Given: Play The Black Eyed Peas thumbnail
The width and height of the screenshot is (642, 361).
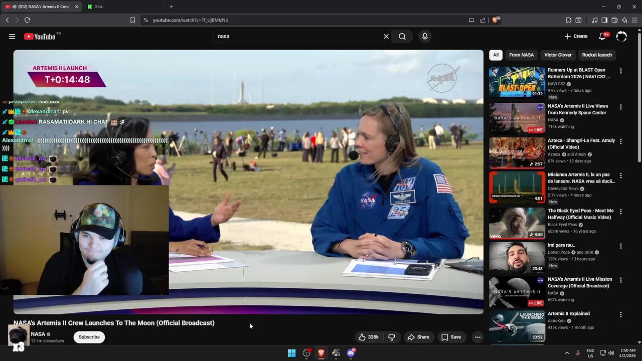Looking at the screenshot, I should [517, 223].
